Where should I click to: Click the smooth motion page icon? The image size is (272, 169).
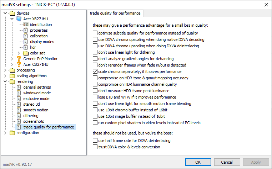[19, 110]
